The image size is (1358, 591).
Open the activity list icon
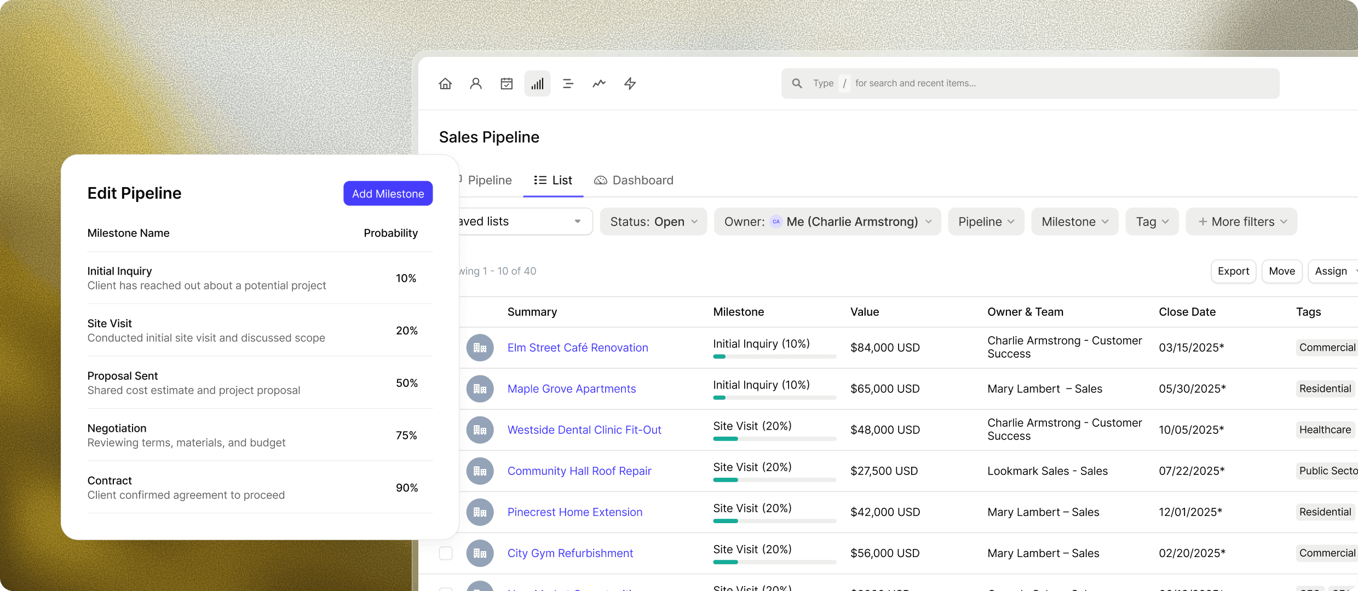coord(568,83)
